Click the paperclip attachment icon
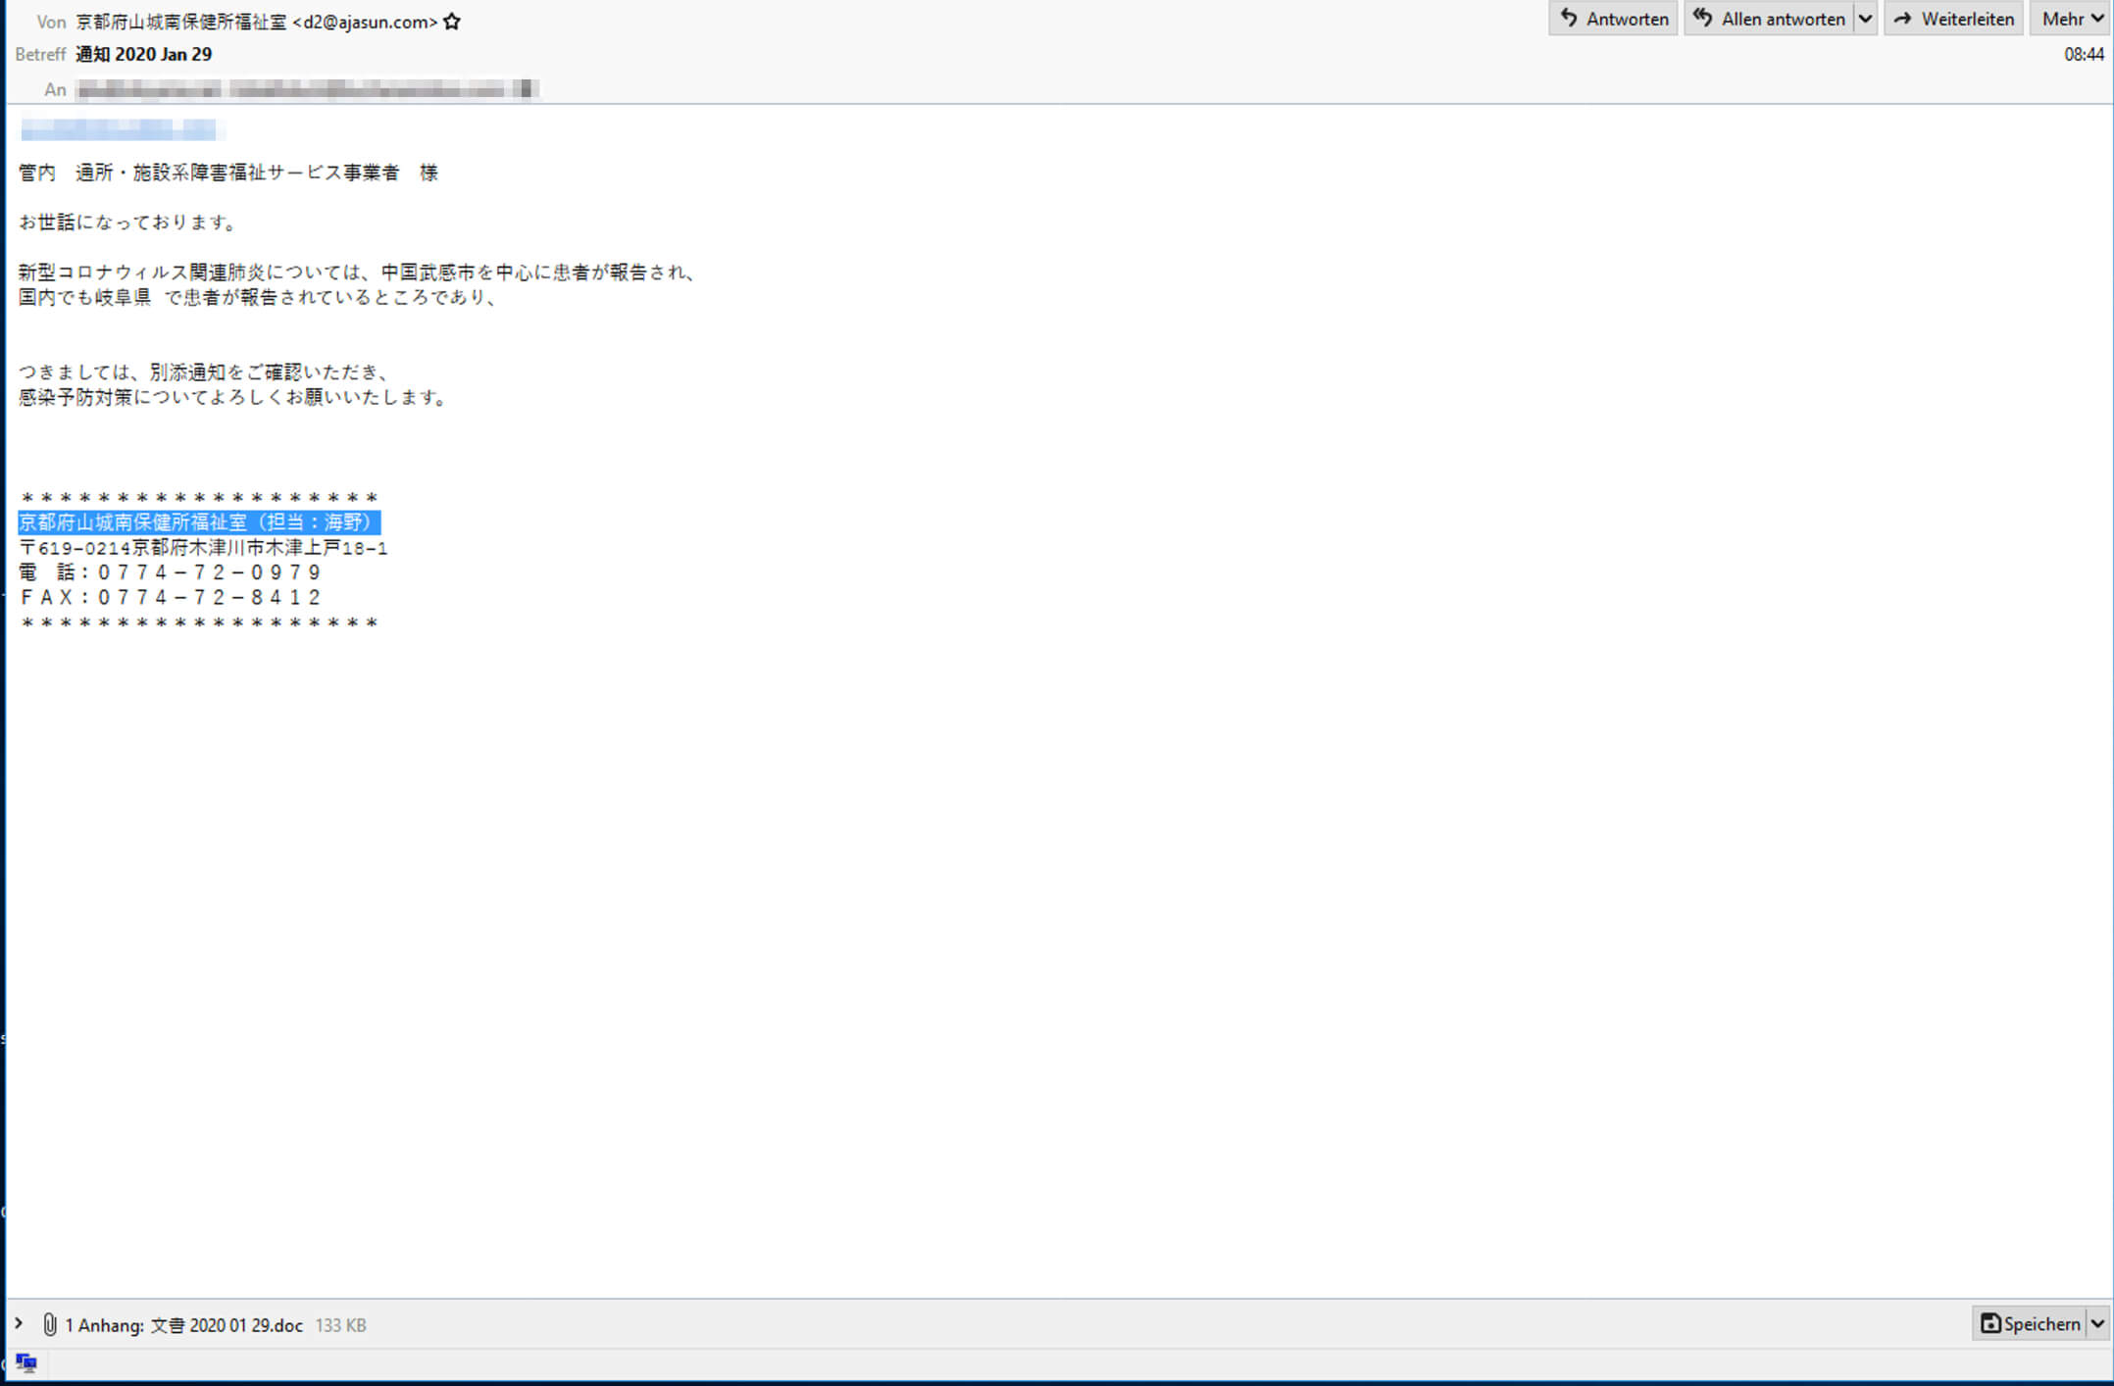Viewport: 2114px width, 1386px height. point(49,1325)
